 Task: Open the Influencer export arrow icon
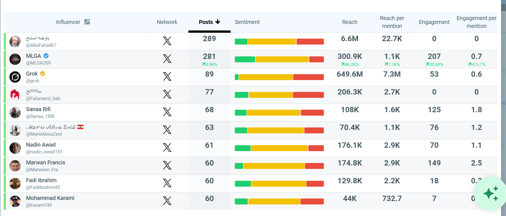click(x=87, y=22)
